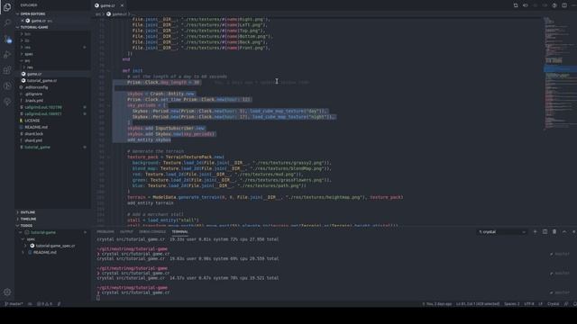Close game.cr in Open Editors list
This screenshot has width=577, height=324.
pyautogui.click(x=23, y=21)
